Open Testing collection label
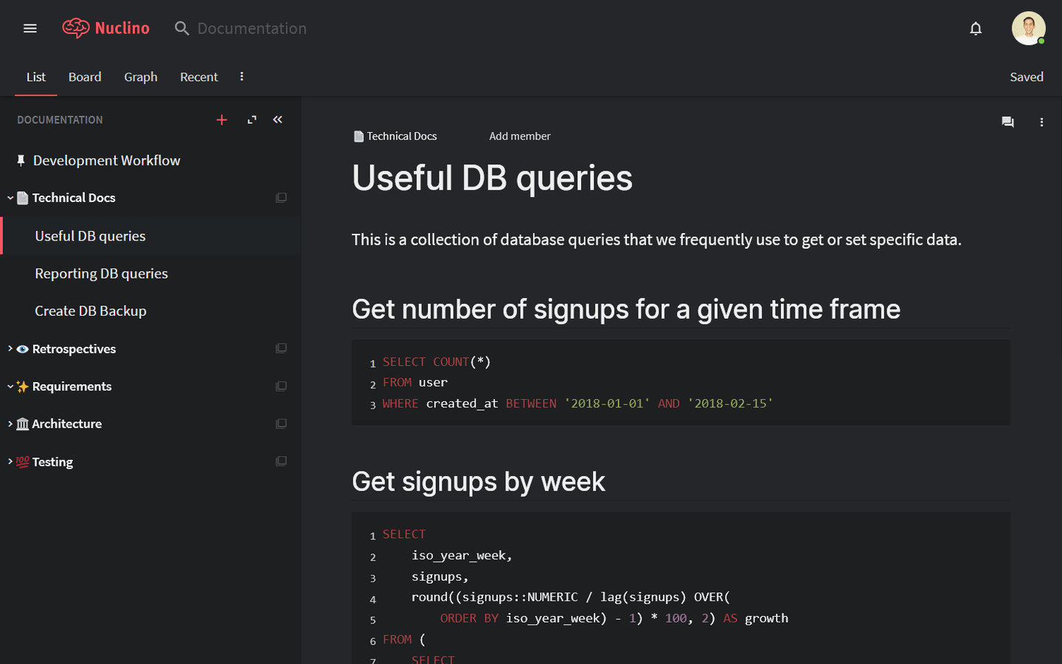Viewport: 1062px width, 664px height. pyautogui.click(x=52, y=462)
